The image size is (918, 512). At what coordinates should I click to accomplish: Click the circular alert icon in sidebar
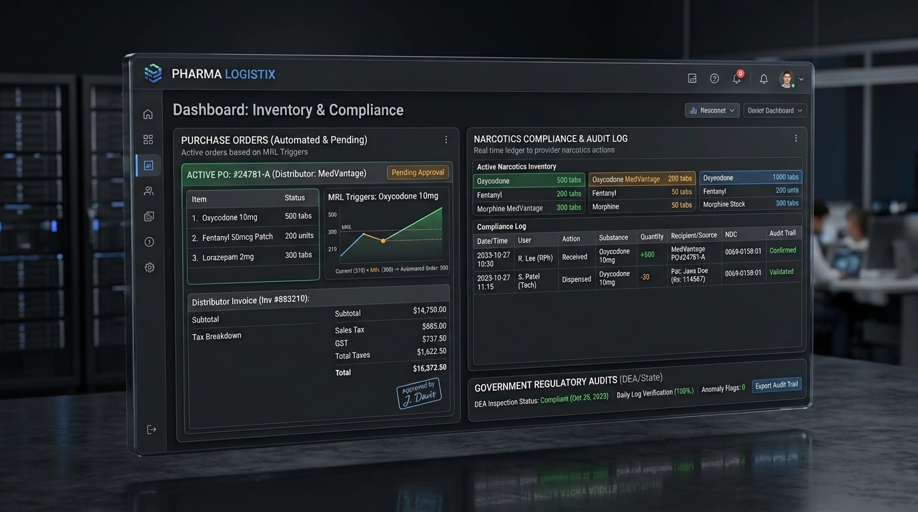point(149,242)
